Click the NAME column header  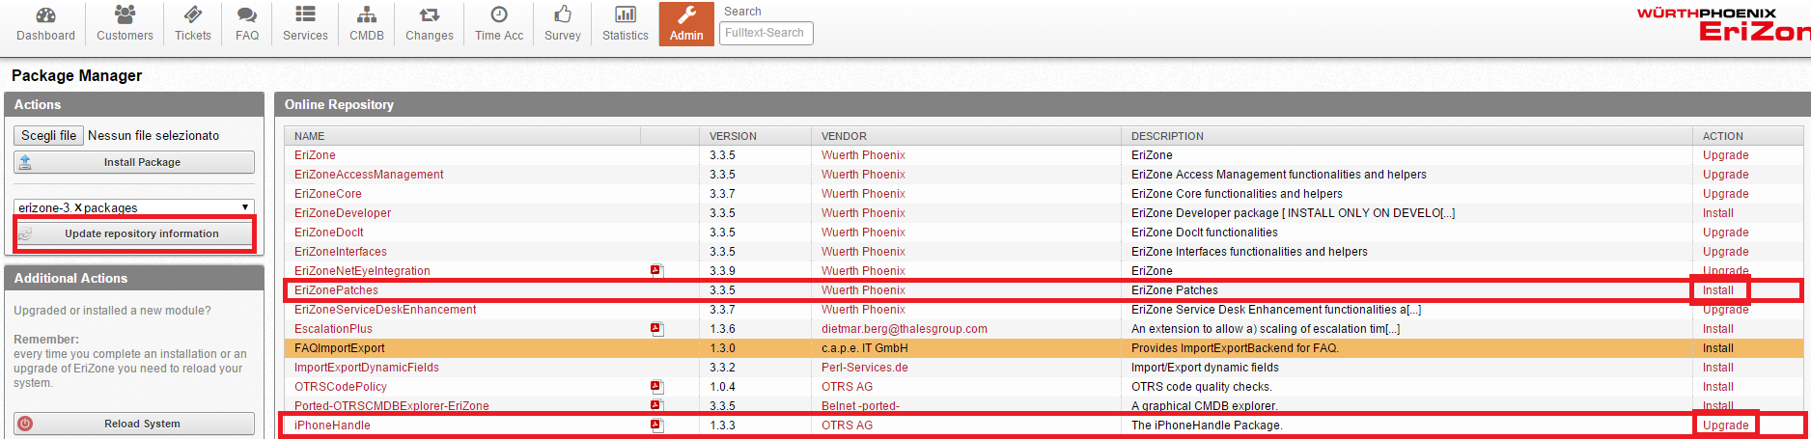(x=309, y=136)
